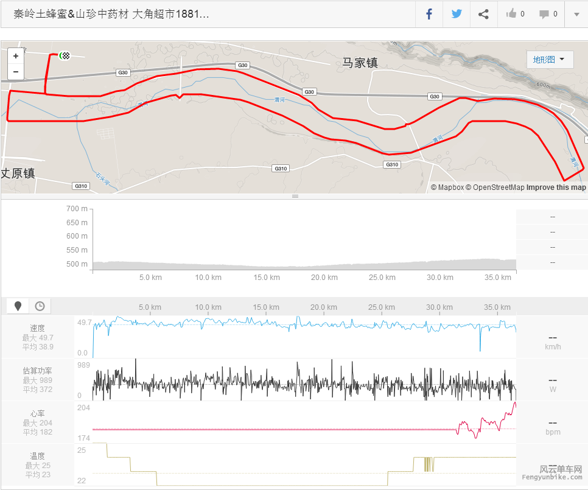Give kudos with thumbs-up button
Image resolution: width=588 pixels, height=490 pixels.
click(514, 14)
